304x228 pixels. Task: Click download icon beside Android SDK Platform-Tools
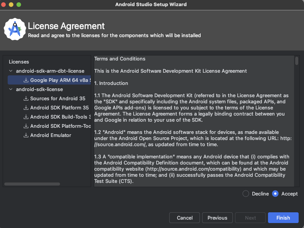[x=26, y=126]
